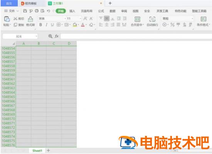The height and width of the screenshot is (154, 212).
Task: Open the font size 11 dropdown
Action: click(81, 19)
